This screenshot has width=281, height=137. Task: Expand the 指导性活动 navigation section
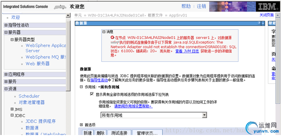pyautogui.click(x=6, y=25)
